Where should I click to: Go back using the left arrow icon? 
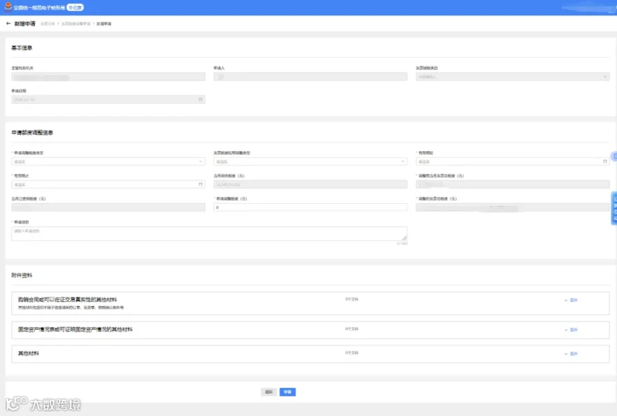(8, 23)
